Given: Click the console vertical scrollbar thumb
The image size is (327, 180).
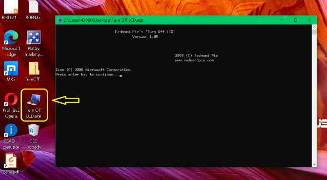Looking at the screenshot, I should (x=314, y=32).
